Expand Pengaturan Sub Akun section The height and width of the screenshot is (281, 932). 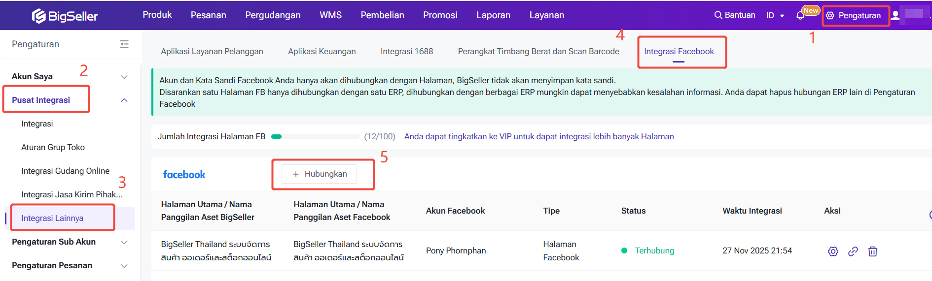click(x=124, y=242)
